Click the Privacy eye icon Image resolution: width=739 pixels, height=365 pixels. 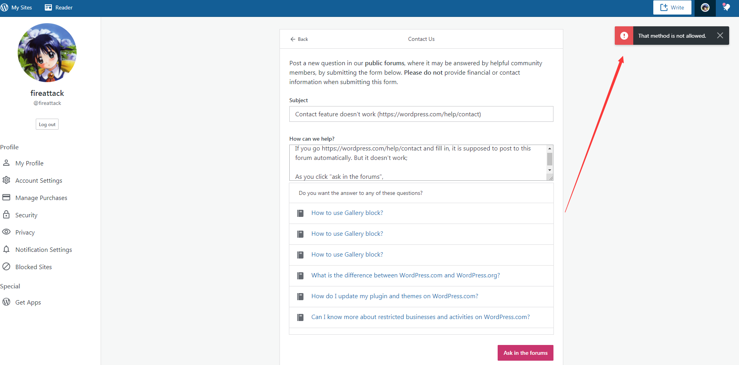click(x=6, y=232)
